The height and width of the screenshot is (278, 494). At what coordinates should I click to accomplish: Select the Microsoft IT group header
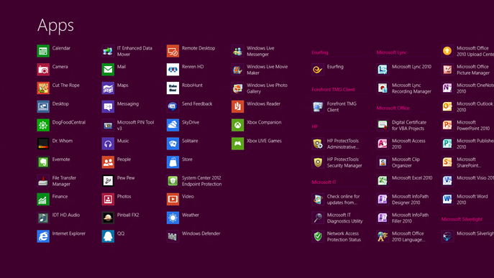click(324, 182)
